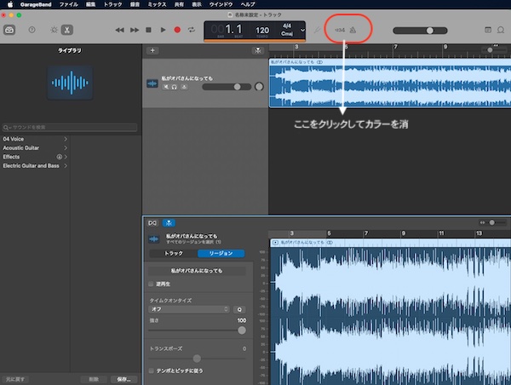Add a new track with plus button

point(152,50)
